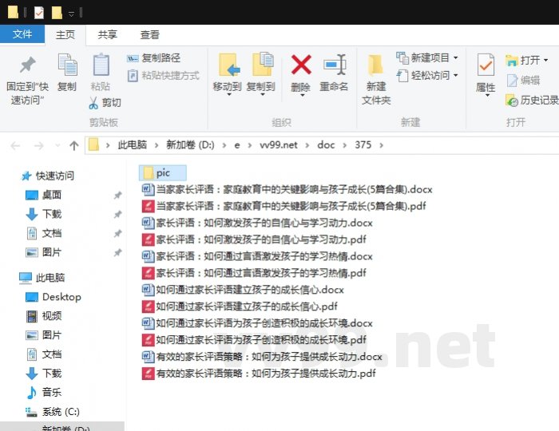Click the Pin to Quick access icon
Image resolution: width=559 pixels, height=431 pixels.
click(27, 65)
